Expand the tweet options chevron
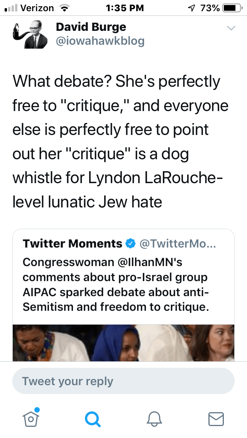This screenshot has width=247, height=438. click(x=231, y=28)
